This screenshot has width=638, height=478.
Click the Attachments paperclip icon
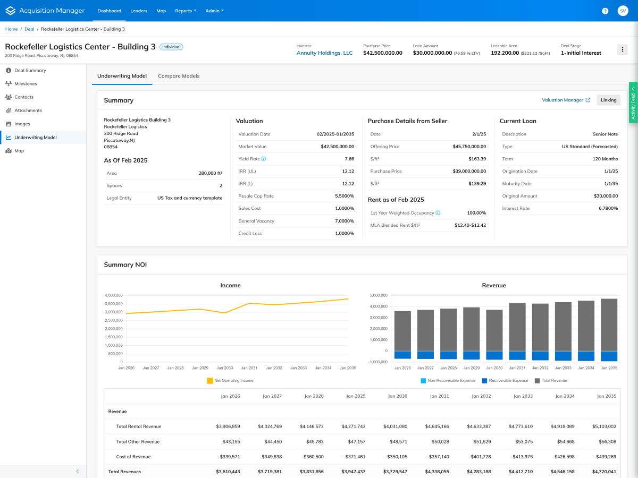point(9,110)
